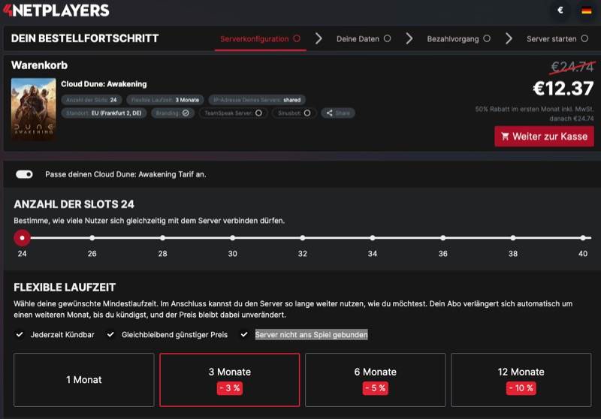This screenshot has height=419, width=601.
Task: Click the DEIN BESTELLFORTSCHRITT heading
Action: point(85,38)
